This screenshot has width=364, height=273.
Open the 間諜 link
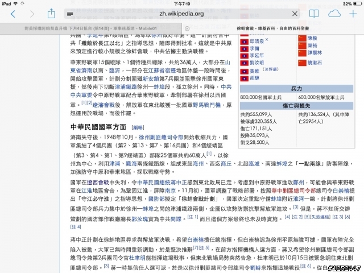176,219
